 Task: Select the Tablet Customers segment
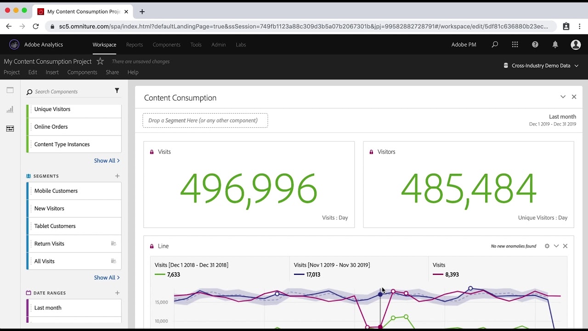[x=74, y=226]
